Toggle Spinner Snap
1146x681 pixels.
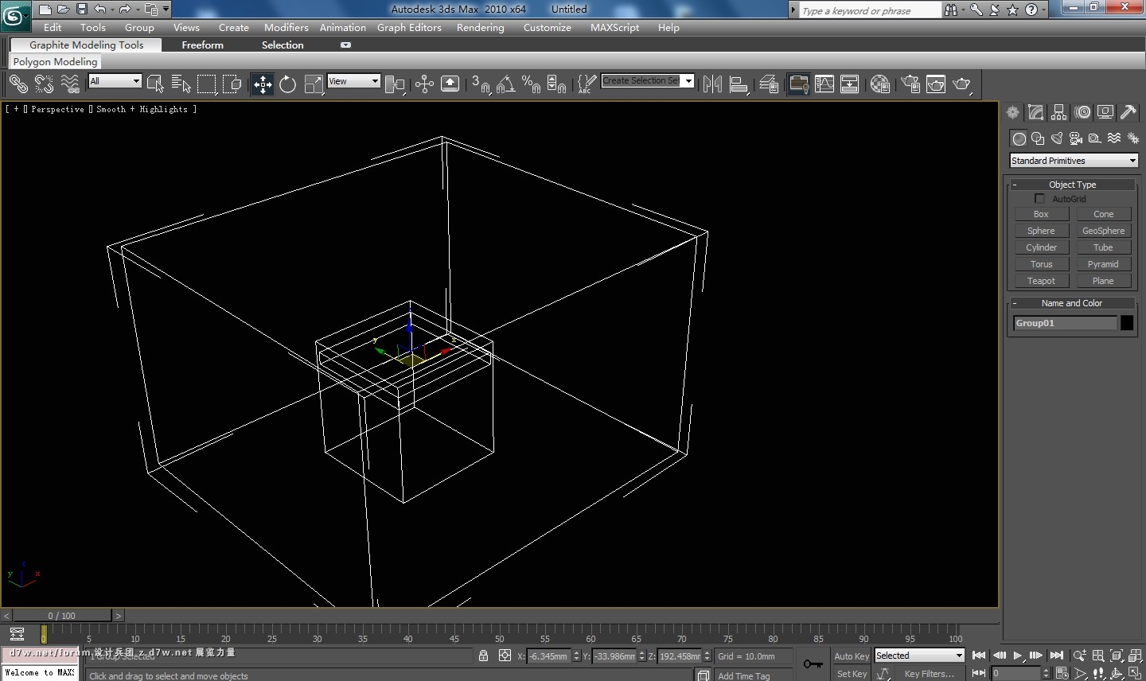[x=557, y=84]
